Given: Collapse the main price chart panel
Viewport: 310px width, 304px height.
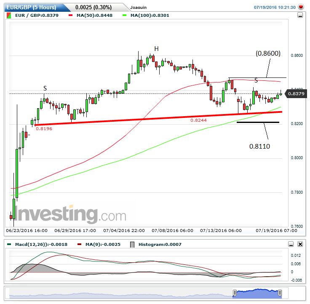Looking at the screenshot, I should (300, 15).
